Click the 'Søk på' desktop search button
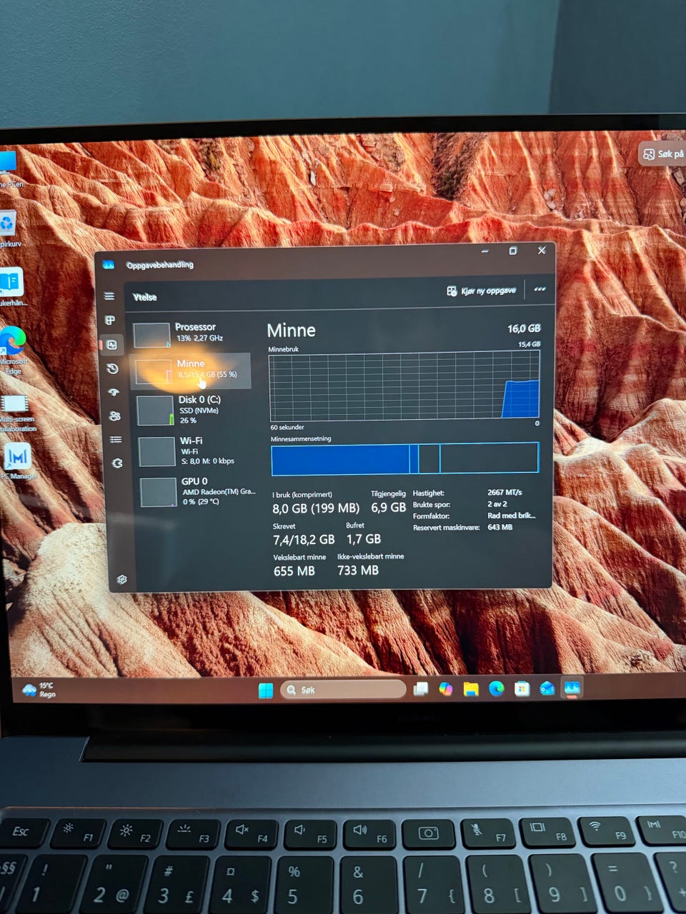This screenshot has width=686, height=914. 664,154
